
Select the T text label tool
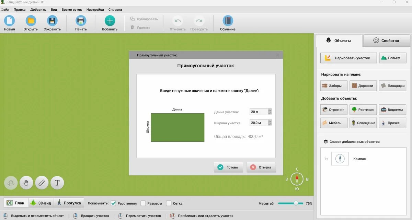[x=57, y=183]
